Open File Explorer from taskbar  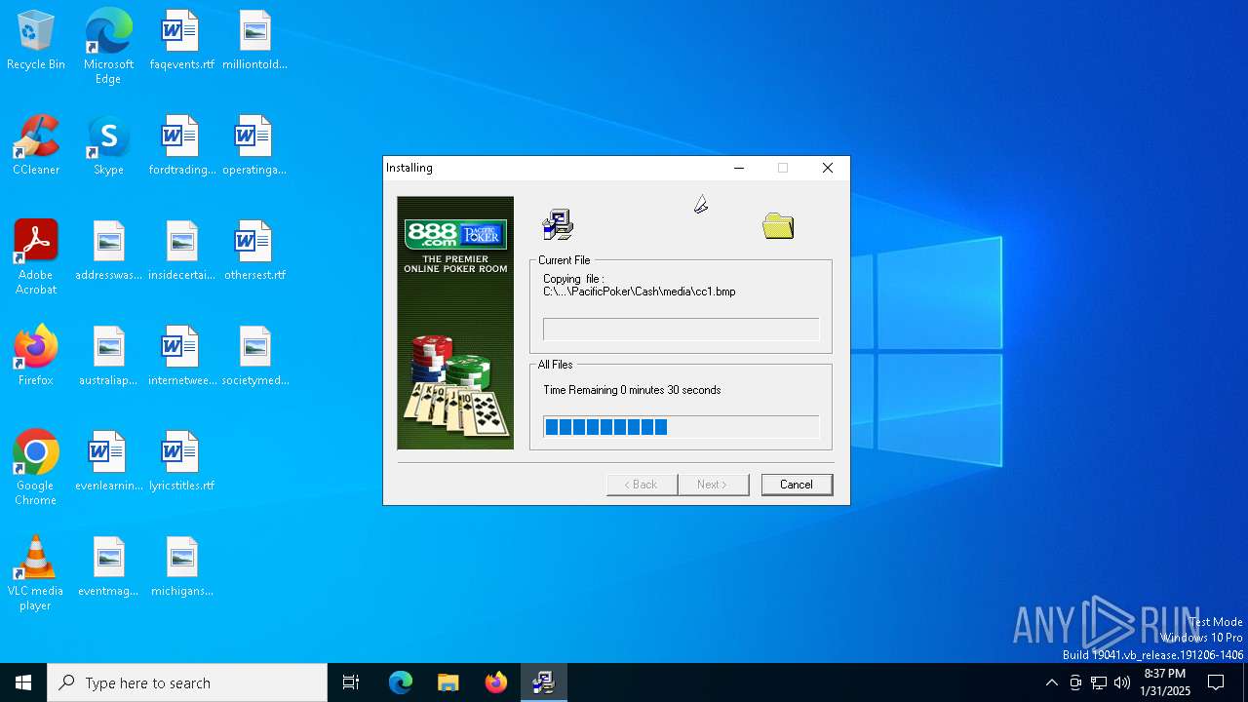pos(448,682)
